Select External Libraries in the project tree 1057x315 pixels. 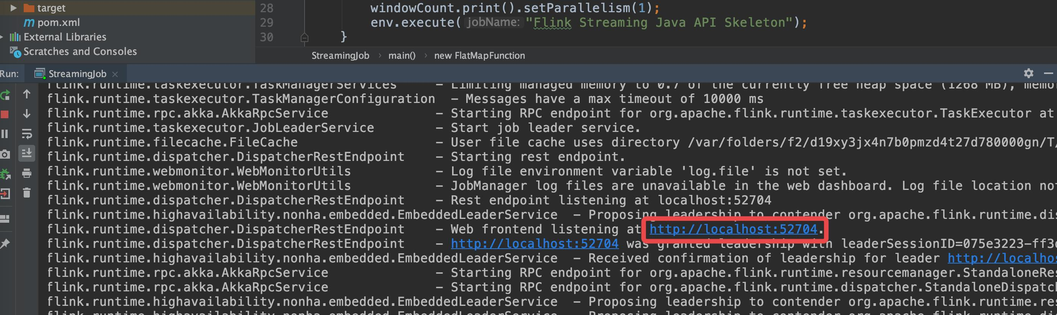click(65, 37)
